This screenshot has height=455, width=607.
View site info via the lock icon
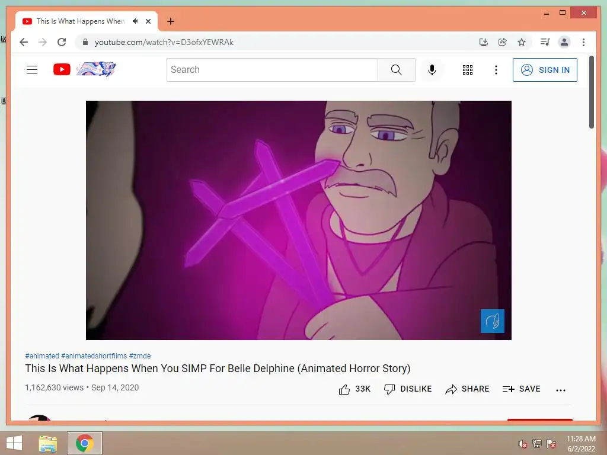(x=85, y=42)
